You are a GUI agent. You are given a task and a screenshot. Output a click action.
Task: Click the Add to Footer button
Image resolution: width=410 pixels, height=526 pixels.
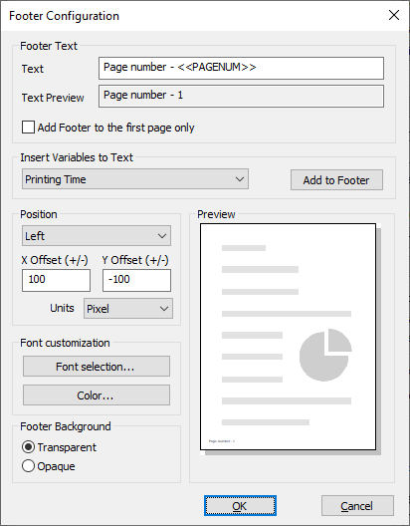(x=336, y=180)
